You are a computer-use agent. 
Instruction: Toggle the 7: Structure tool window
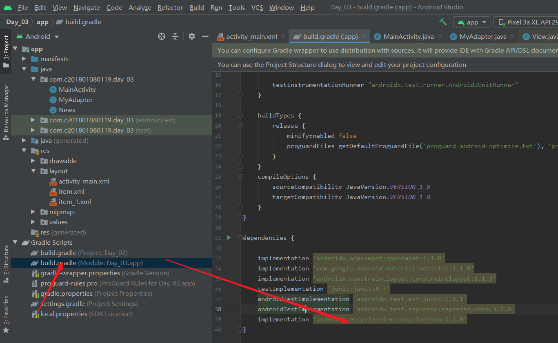[x=6, y=264]
